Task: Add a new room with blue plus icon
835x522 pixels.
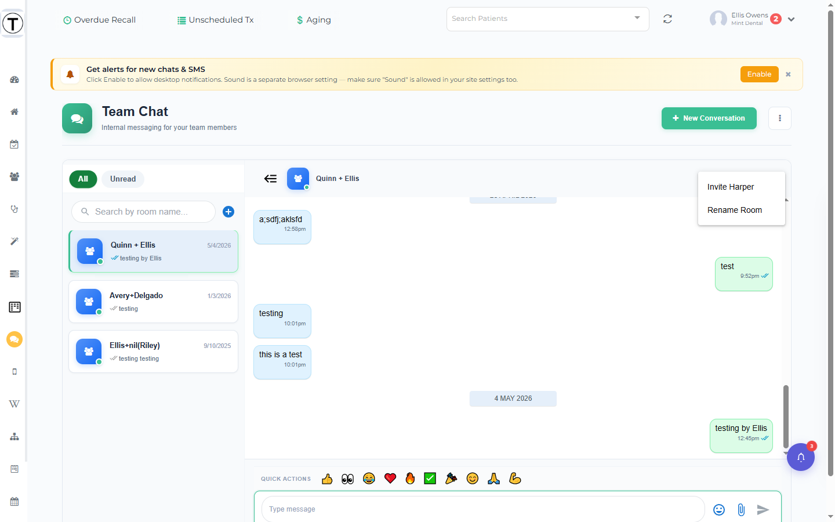Action: point(228,212)
